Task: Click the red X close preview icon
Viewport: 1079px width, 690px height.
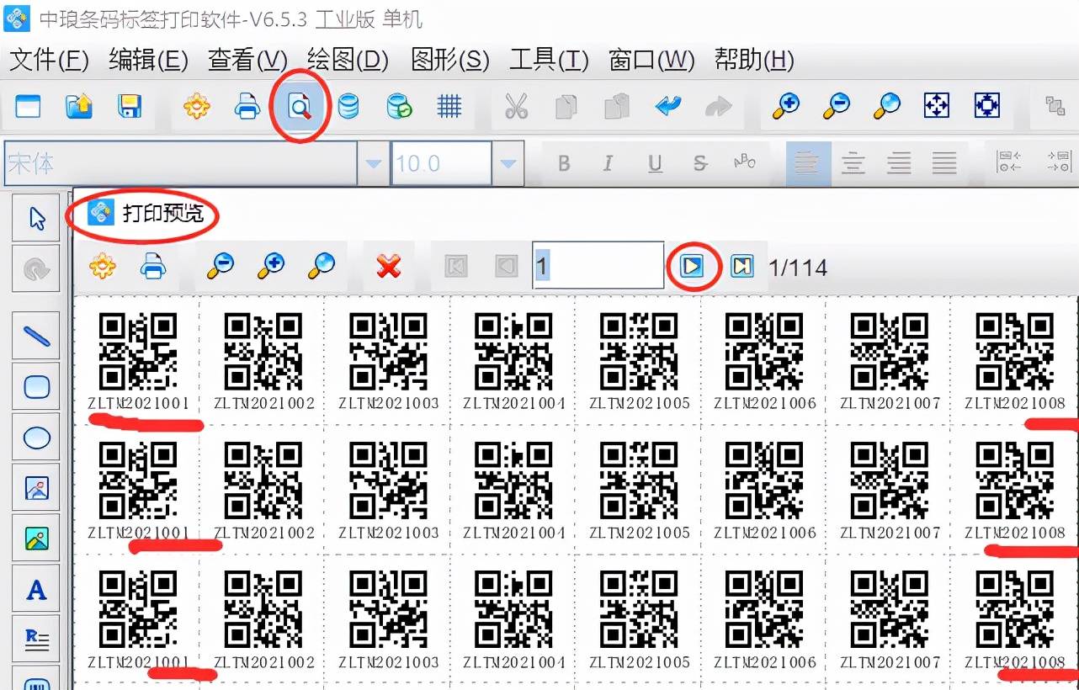Action: [388, 267]
